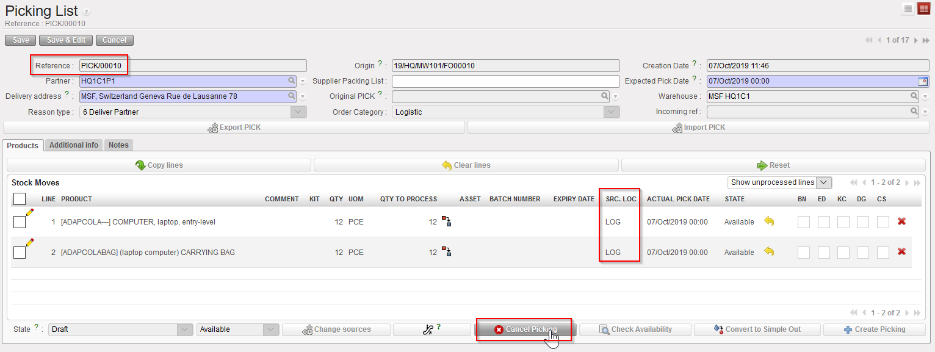Open help next to Picking List title
935x352 pixels.
pyautogui.click(x=86, y=12)
